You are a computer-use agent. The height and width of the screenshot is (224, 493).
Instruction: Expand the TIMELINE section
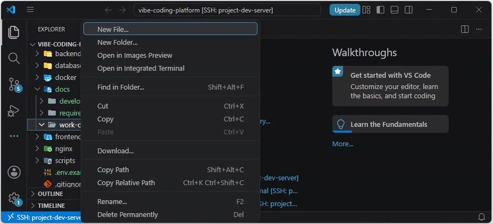(x=54, y=206)
